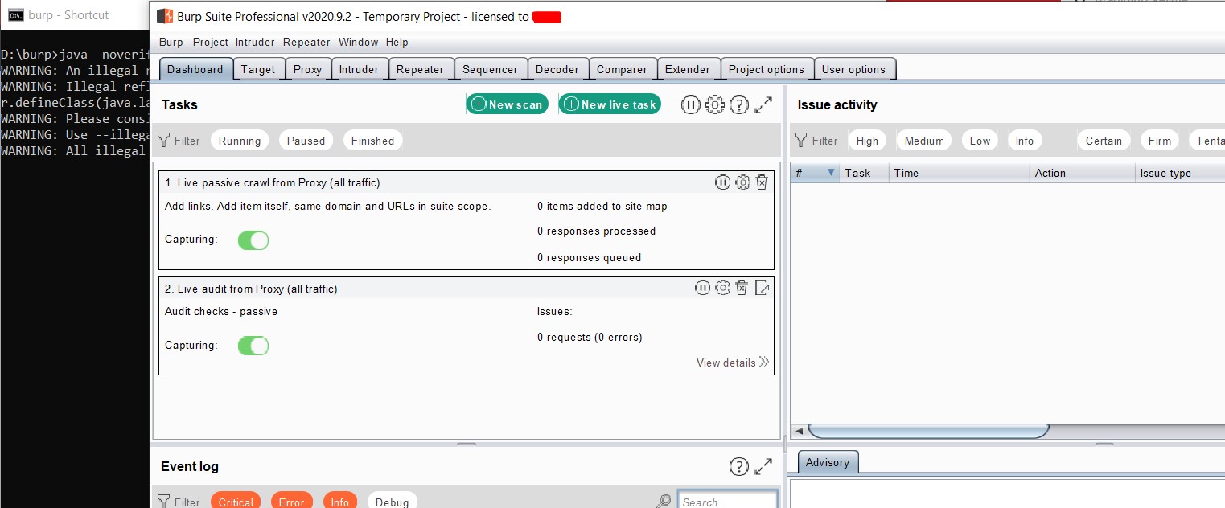
Task: Toggle the Medium severity issue filter
Action: (x=924, y=141)
